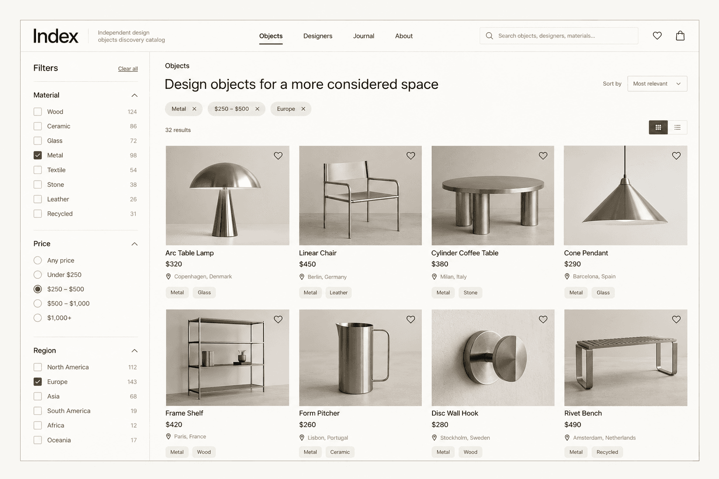Click the Clear all filters link
Image resolution: width=719 pixels, height=479 pixels.
coord(128,69)
